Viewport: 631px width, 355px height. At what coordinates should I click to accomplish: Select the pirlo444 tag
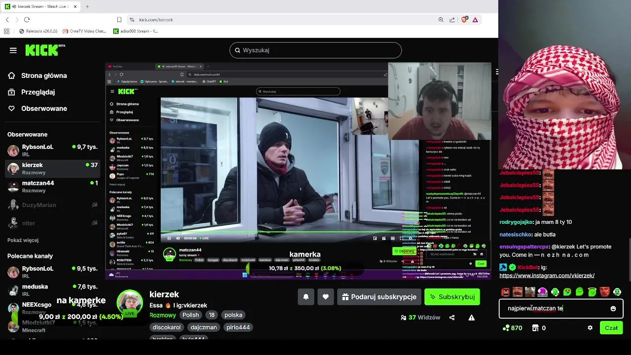point(238,327)
